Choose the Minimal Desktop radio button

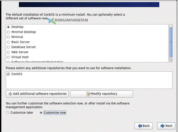(8, 32)
